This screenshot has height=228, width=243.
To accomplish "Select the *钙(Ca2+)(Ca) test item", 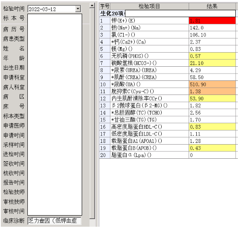I will (x=149, y=42).
